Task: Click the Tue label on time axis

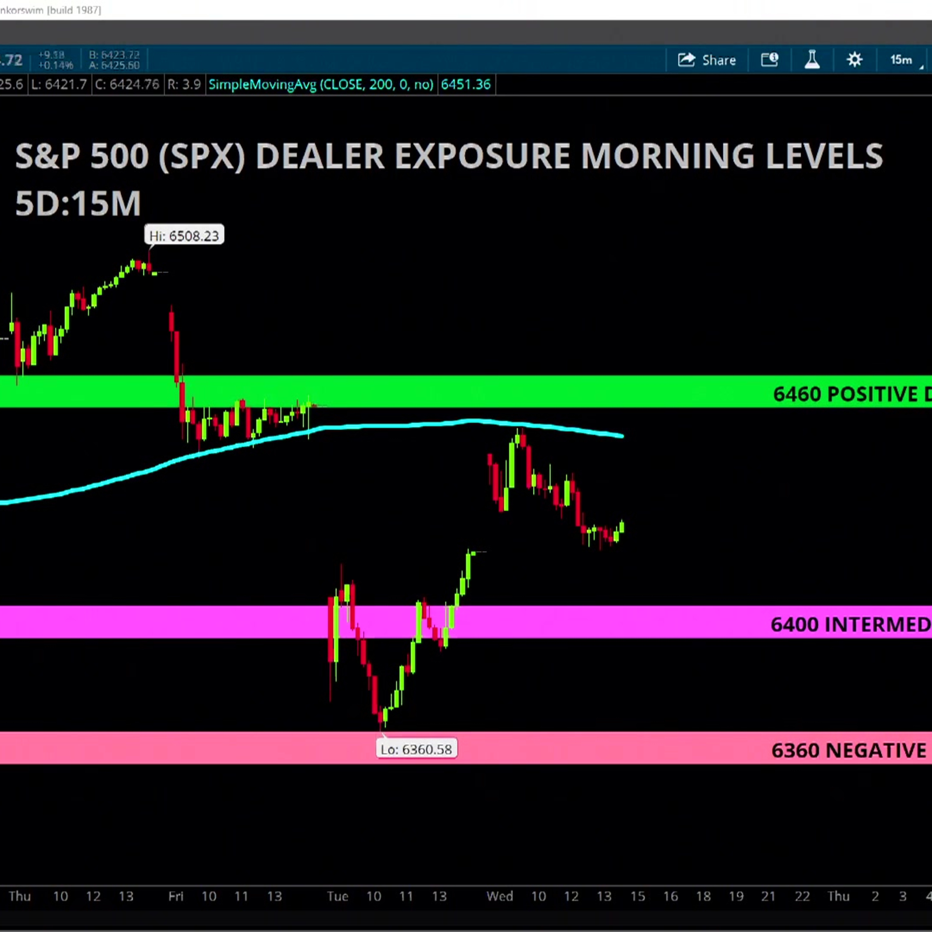Action: tap(337, 896)
